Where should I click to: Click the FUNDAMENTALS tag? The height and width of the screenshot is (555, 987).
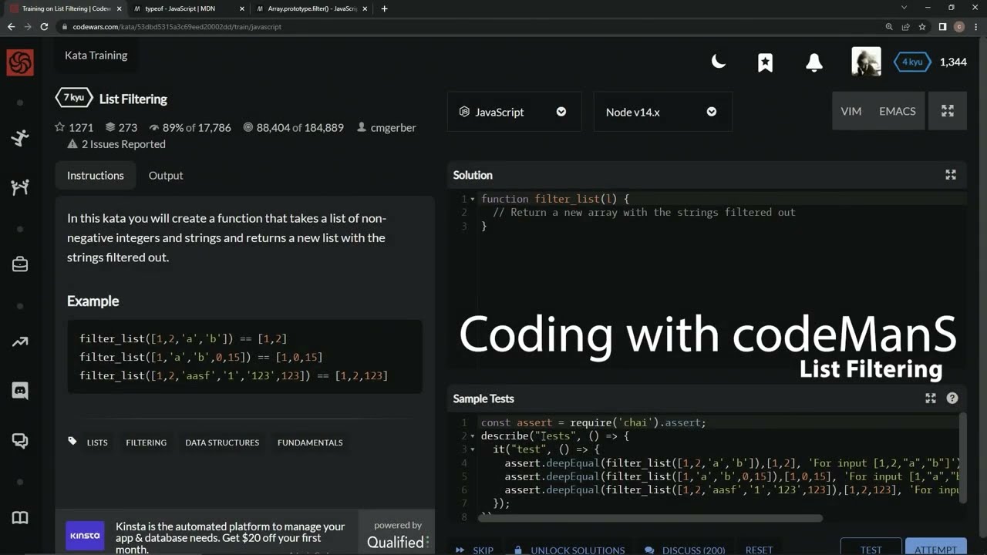click(x=310, y=442)
